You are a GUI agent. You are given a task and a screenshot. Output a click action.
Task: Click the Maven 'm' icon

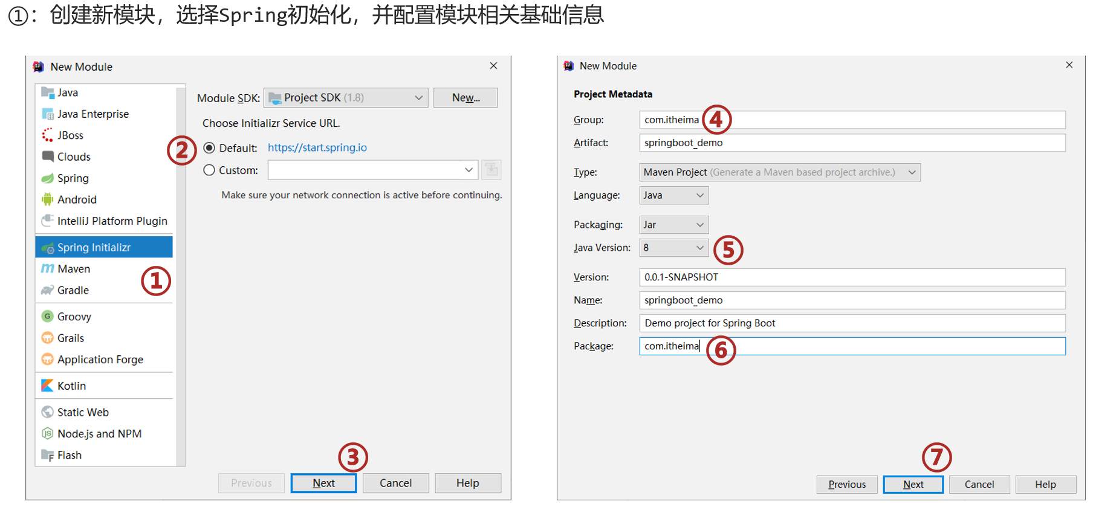tap(47, 269)
